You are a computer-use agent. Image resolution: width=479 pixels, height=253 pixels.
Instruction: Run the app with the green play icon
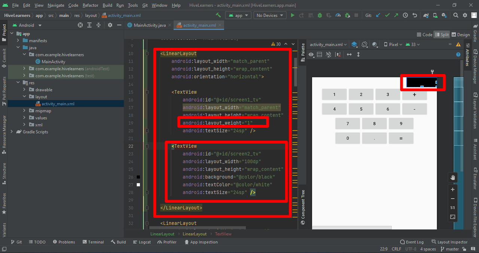coord(293,15)
